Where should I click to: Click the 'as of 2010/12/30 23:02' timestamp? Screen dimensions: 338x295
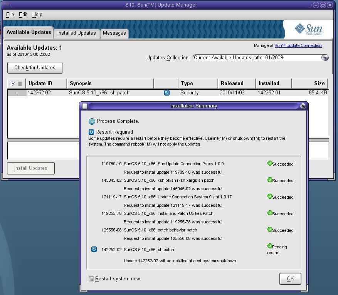click(28, 54)
